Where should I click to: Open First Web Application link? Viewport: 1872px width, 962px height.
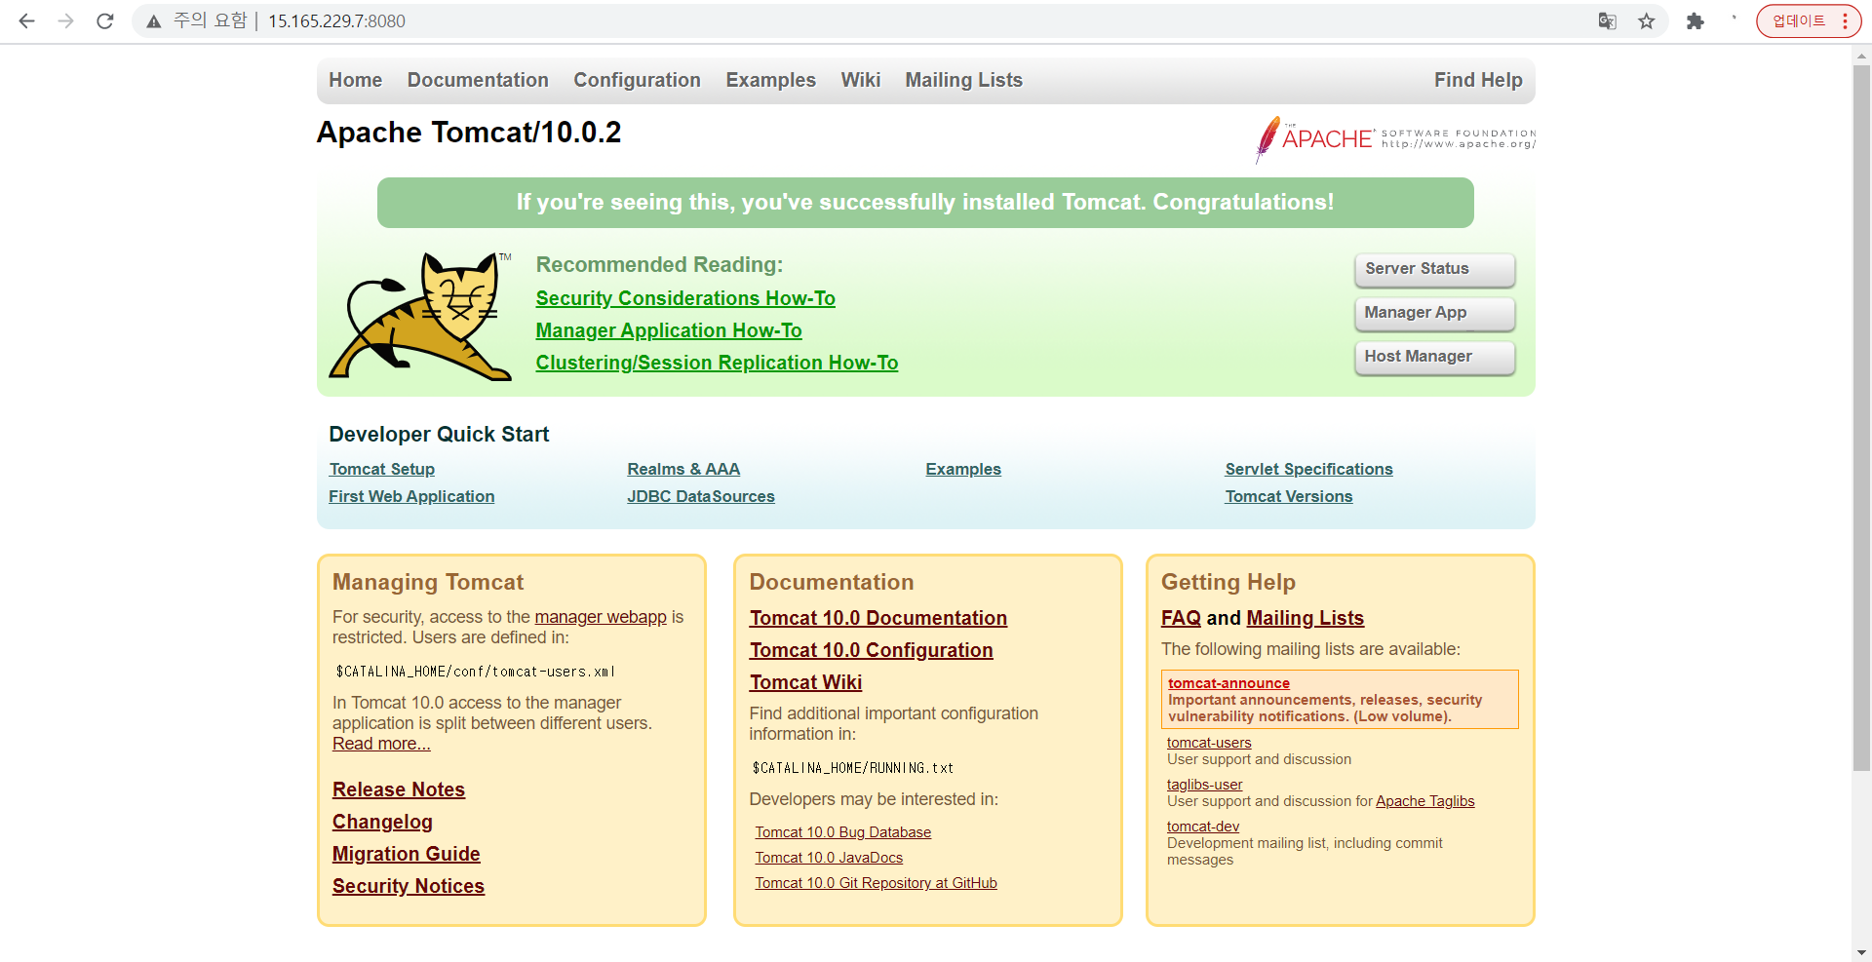411,496
